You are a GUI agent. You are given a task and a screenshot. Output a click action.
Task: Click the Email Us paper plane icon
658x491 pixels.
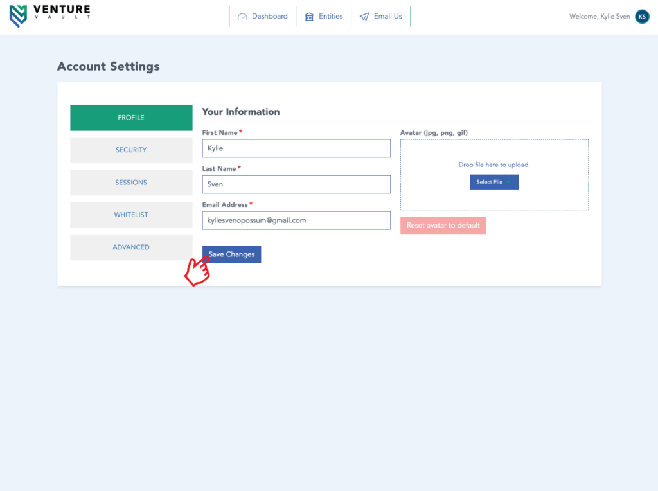[x=364, y=17]
